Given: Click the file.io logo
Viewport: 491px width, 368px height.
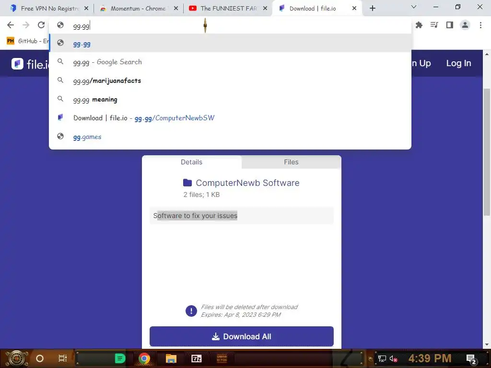Looking at the screenshot, I should click(x=31, y=64).
